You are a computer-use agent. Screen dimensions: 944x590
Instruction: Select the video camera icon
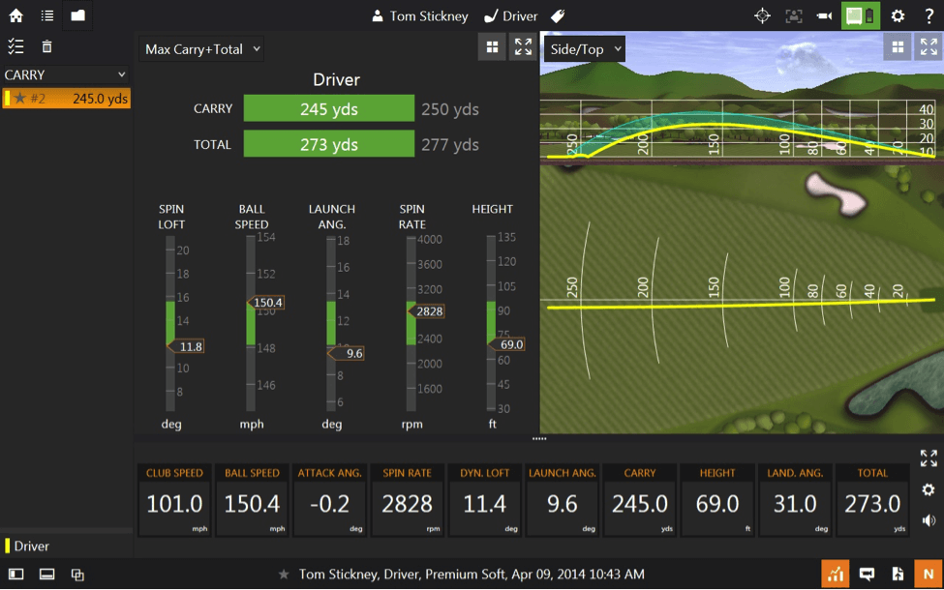[x=824, y=15]
